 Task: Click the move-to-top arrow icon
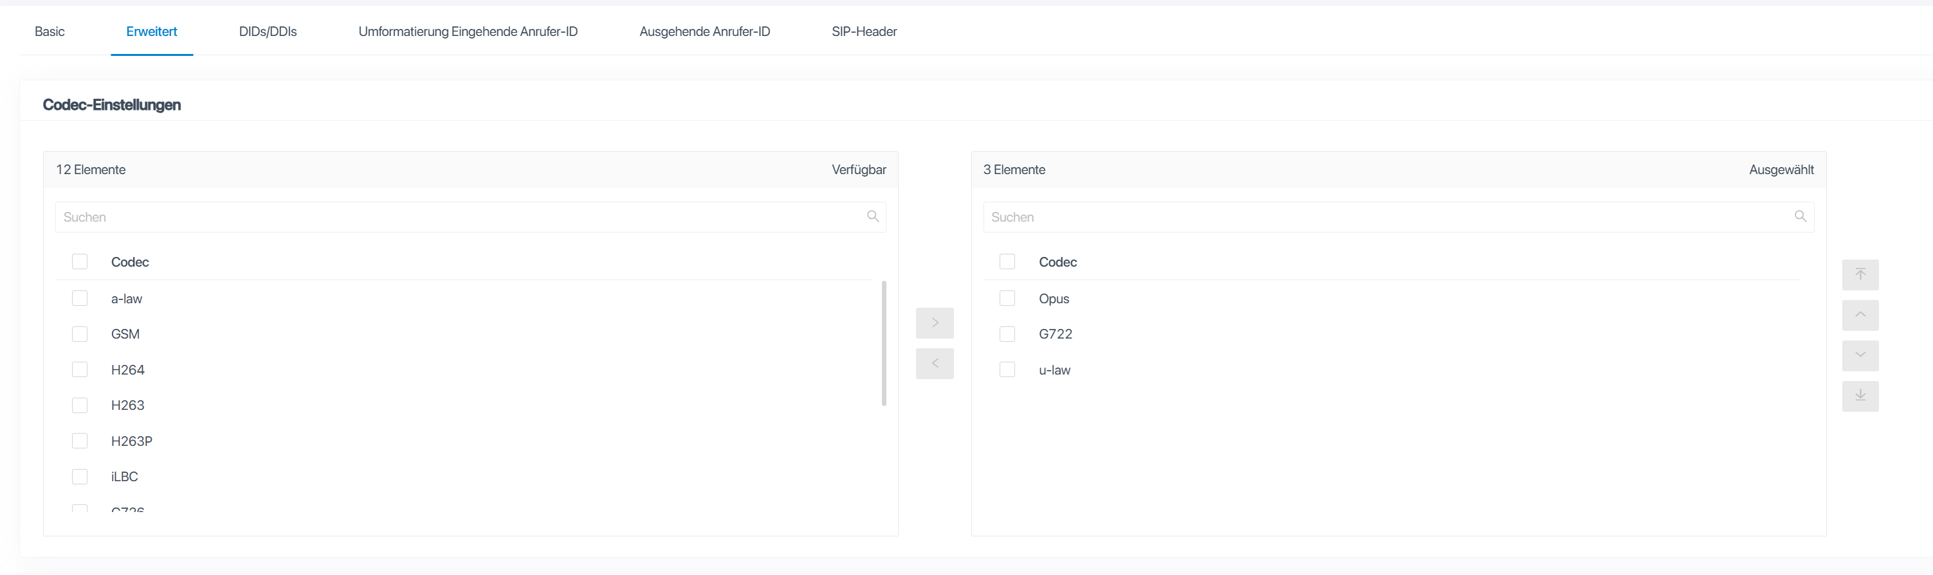point(1860,274)
